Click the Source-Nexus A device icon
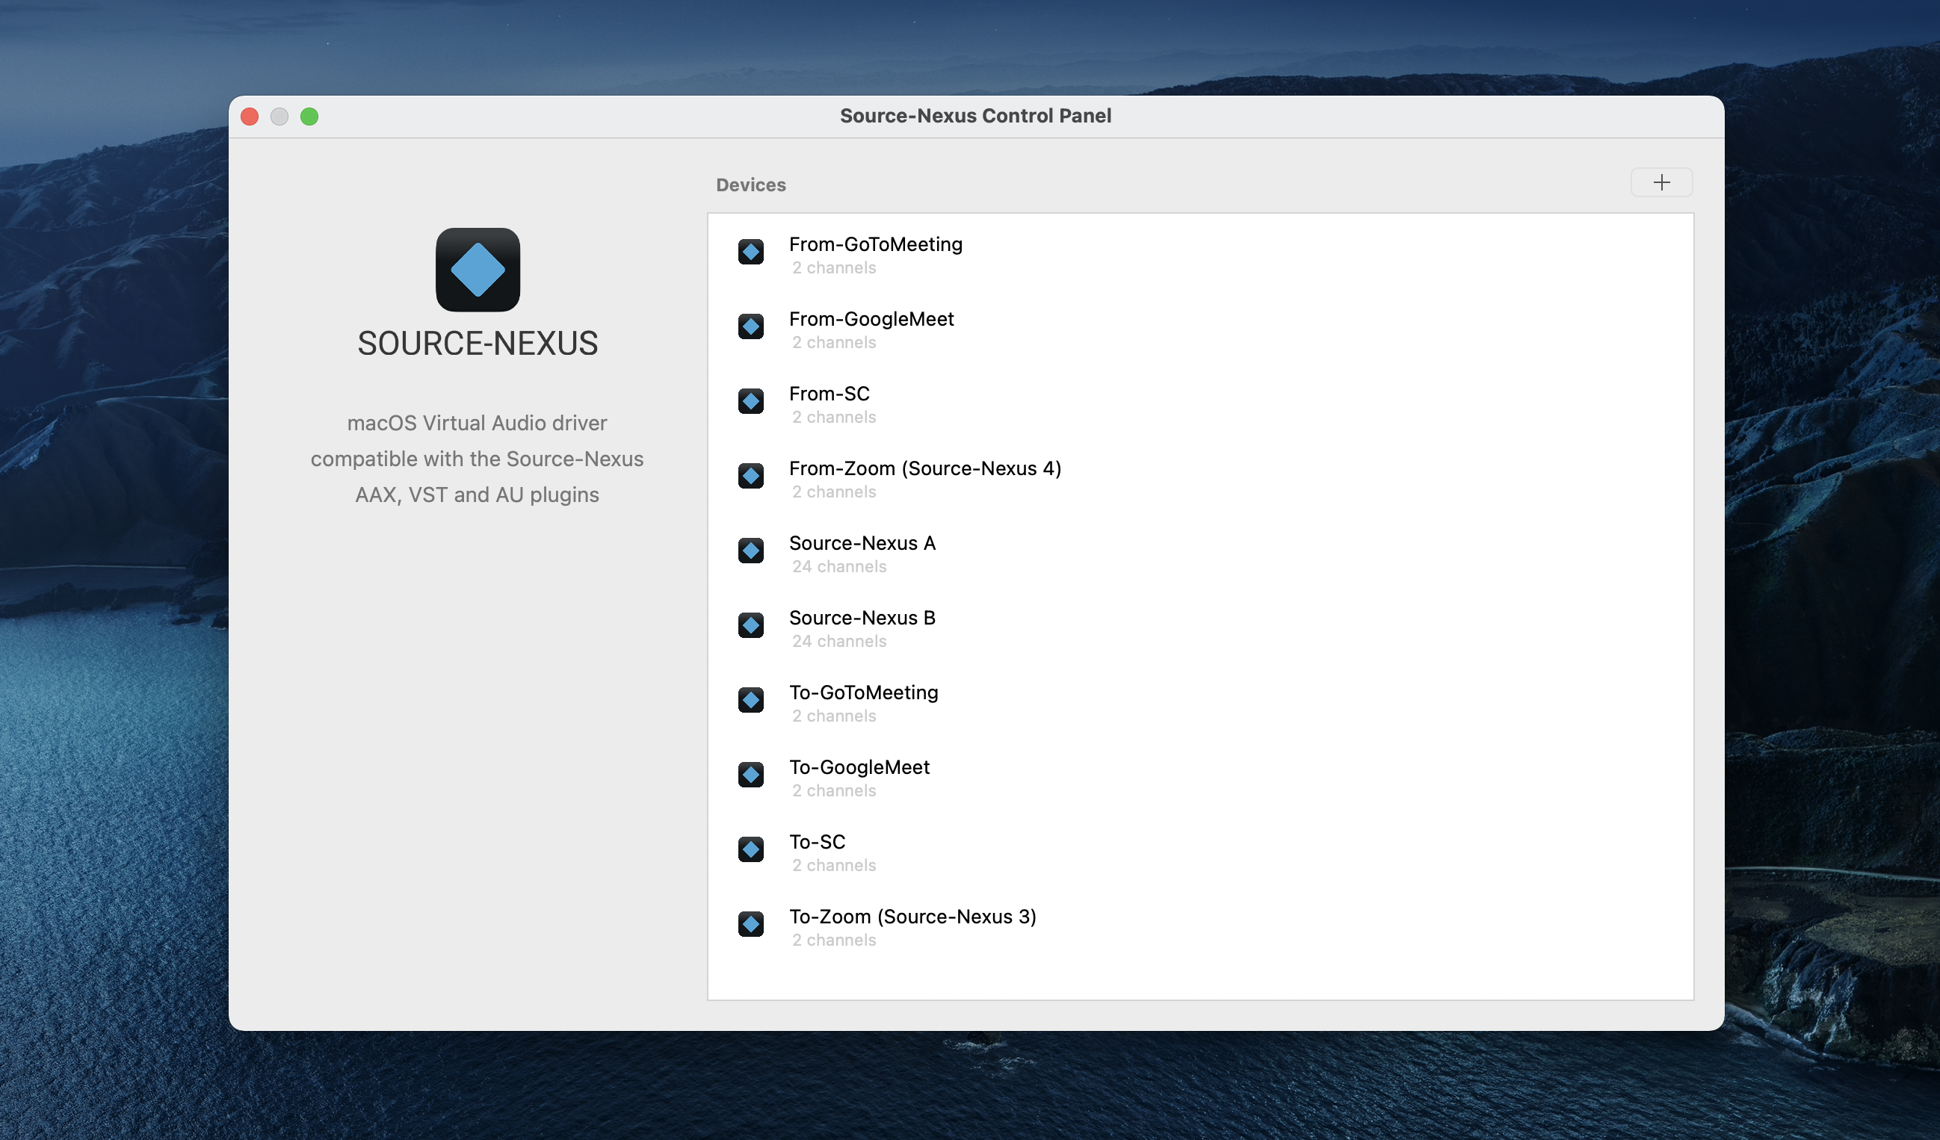Image resolution: width=1940 pixels, height=1140 pixels. (x=750, y=551)
